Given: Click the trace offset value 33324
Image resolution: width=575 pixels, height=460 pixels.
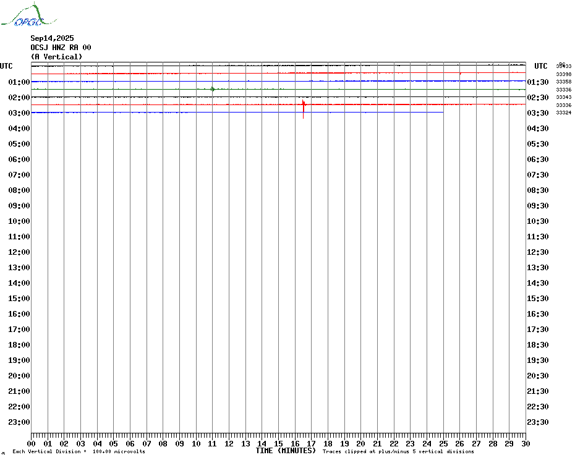Looking at the screenshot, I should point(564,113).
